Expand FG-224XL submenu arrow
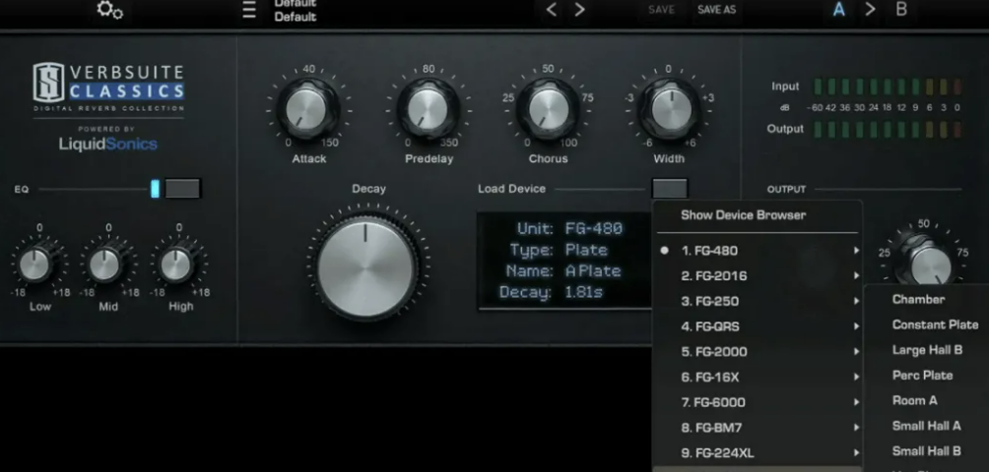989x472 pixels. (x=856, y=452)
